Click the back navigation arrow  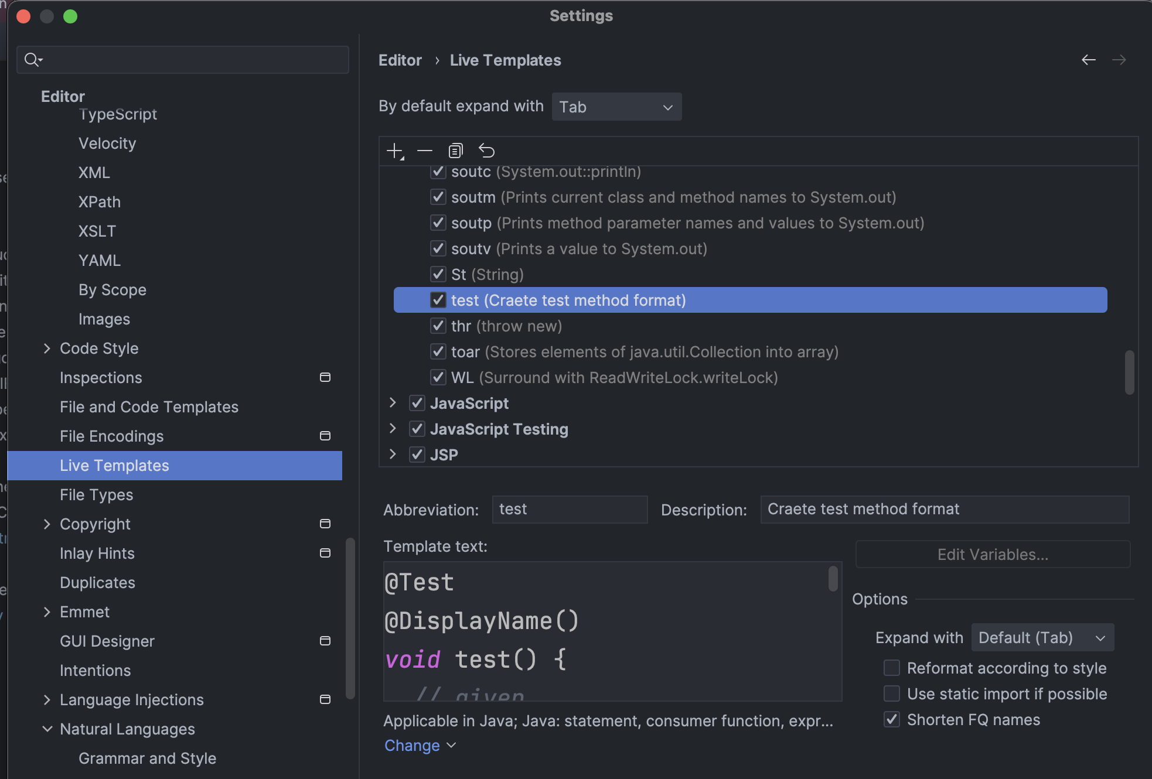tap(1088, 60)
